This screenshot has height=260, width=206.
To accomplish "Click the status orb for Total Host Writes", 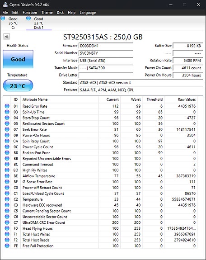I will pos(7,234).
